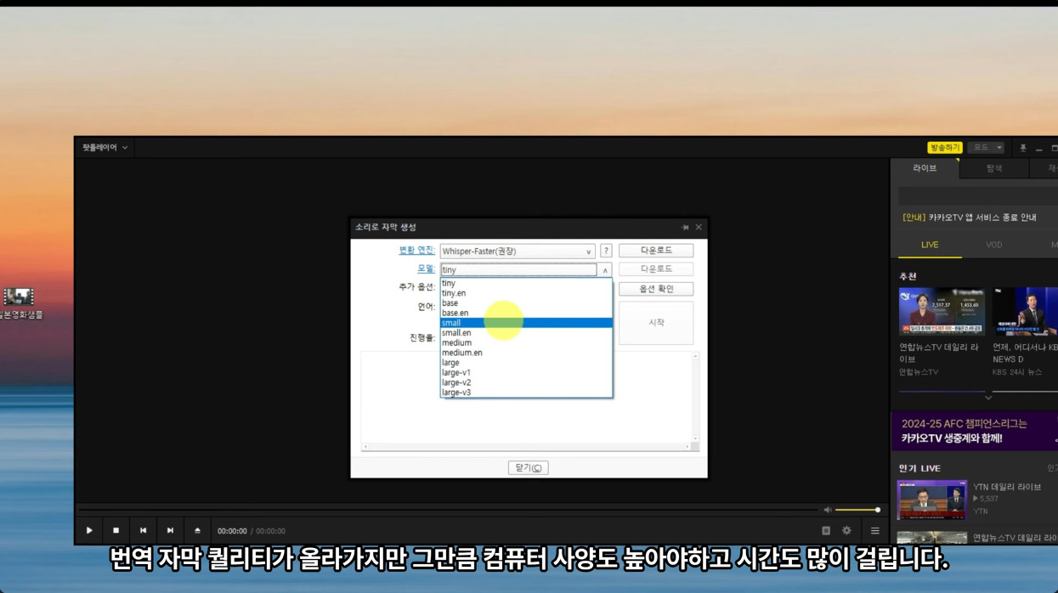Pin the 소리로 자막 생성 dialog
The image size is (1058, 593).
click(x=685, y=228)
